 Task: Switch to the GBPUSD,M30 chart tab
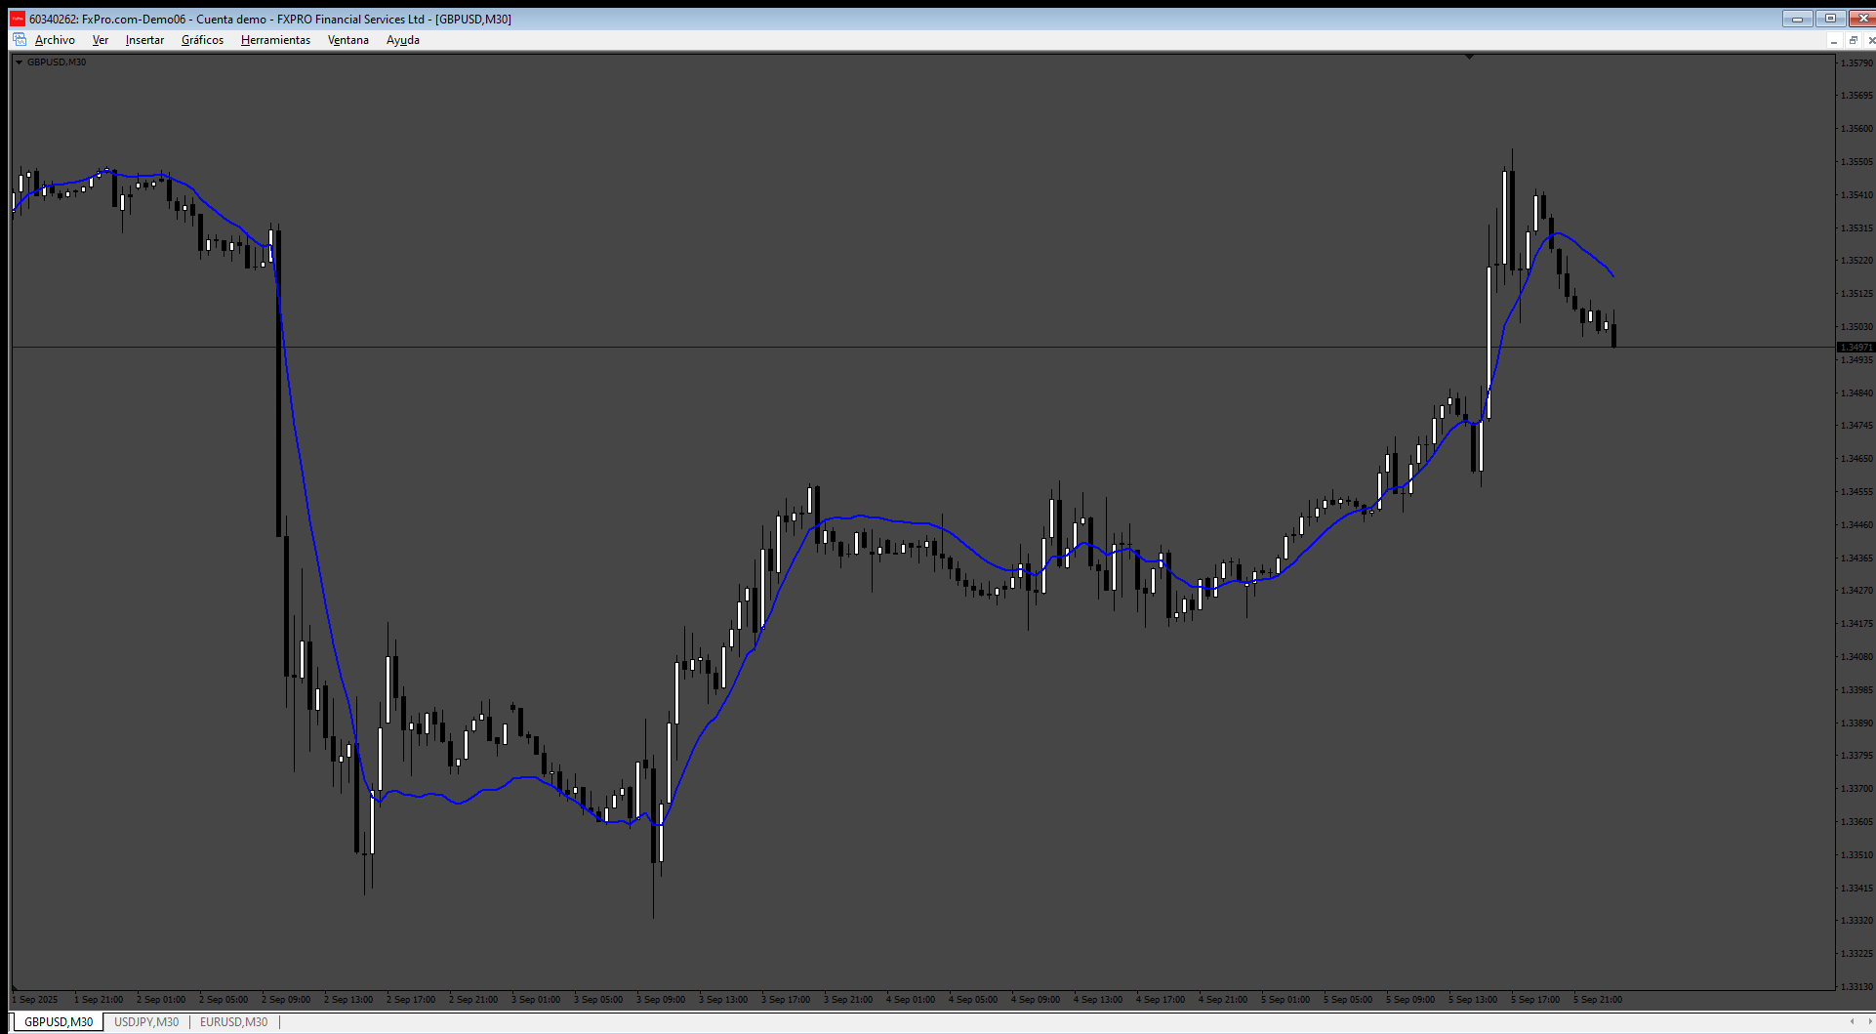click(x=59, y=1022)
